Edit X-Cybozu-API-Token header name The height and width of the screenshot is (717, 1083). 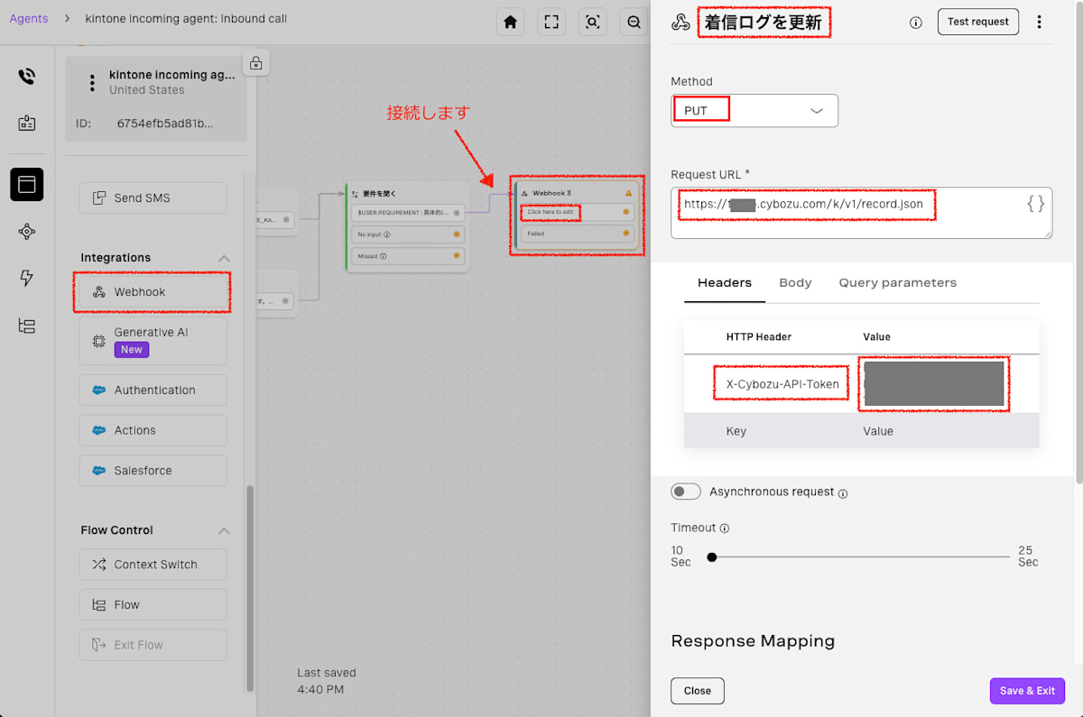pos(782,384)
